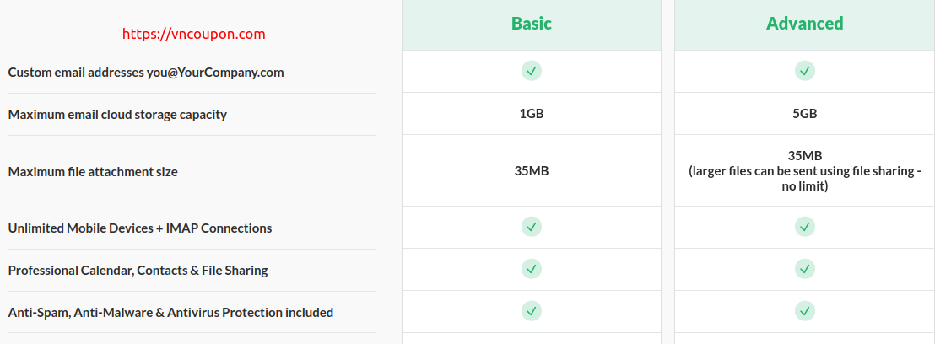Screen dimensions: 935x344
Task: Click Anti-Spam, Anti-Malware & Antivirus Protection label
Action: coord(170,313)
